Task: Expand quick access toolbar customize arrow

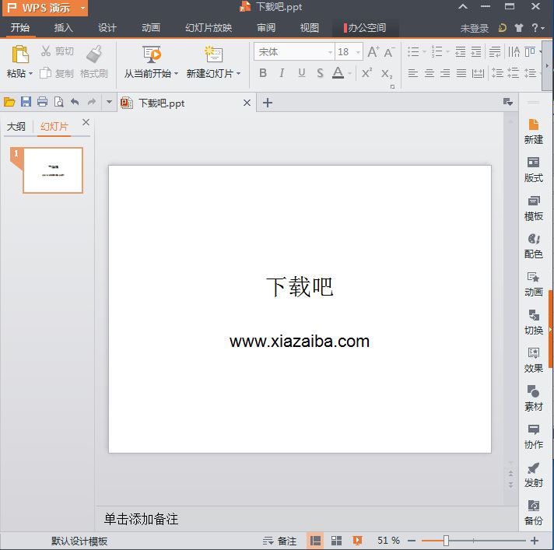Action: (109, 102)
